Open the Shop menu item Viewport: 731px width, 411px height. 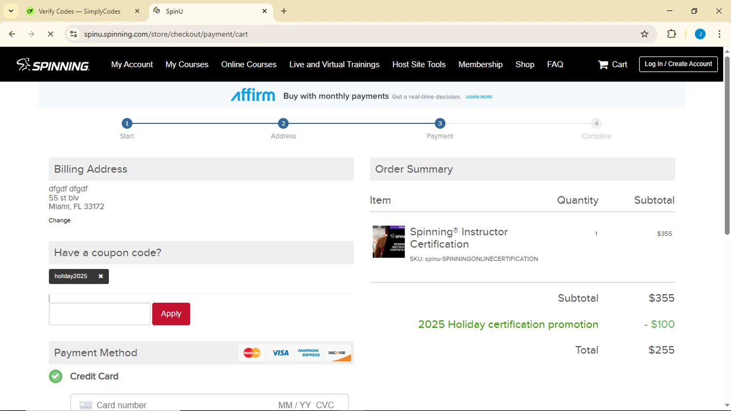coord(525,64)
